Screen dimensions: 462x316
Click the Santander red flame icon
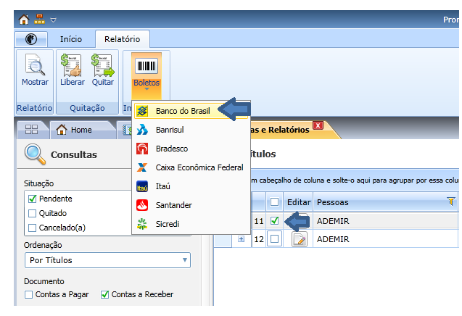[142, 205]
